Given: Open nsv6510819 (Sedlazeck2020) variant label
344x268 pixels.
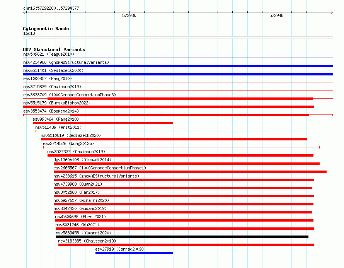Looking at the screenshot, I should (71, 135).
